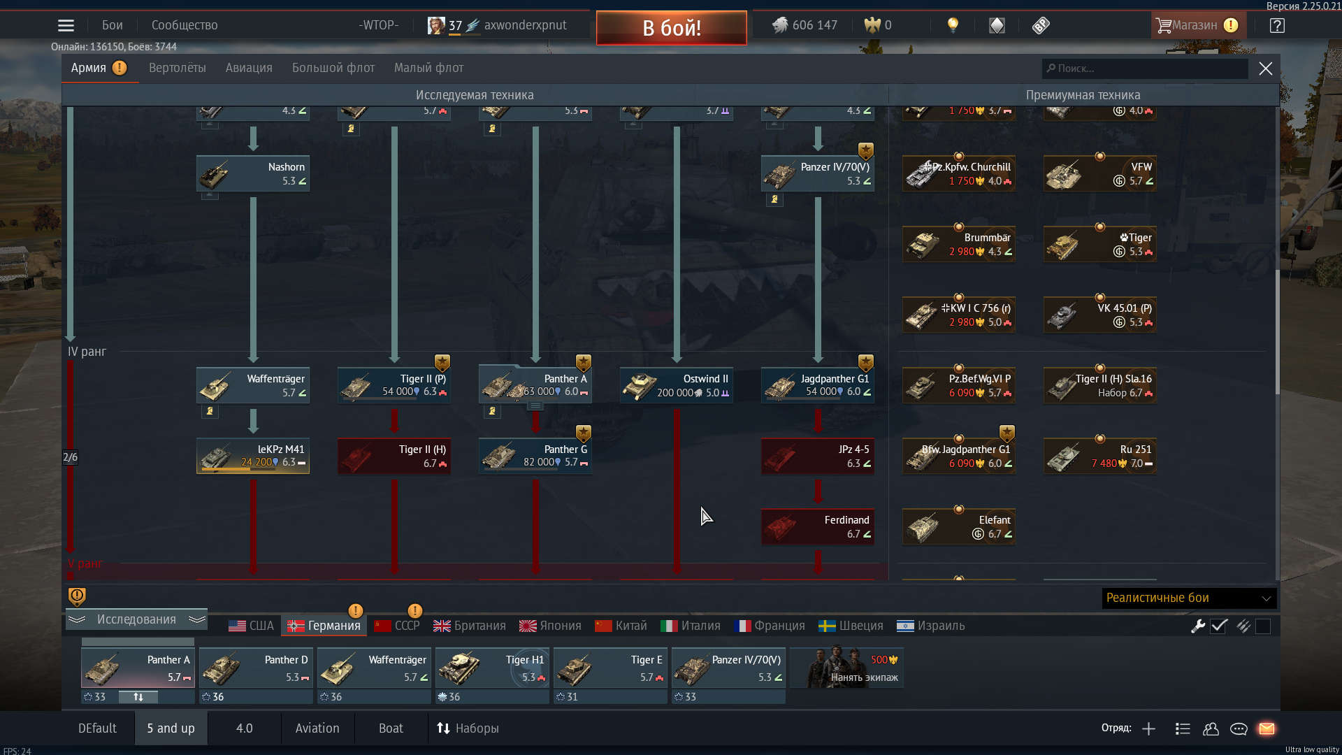Collapse the Исследования panel expander
Viewport: 1342px width, 755px height.
pos(137,620)
